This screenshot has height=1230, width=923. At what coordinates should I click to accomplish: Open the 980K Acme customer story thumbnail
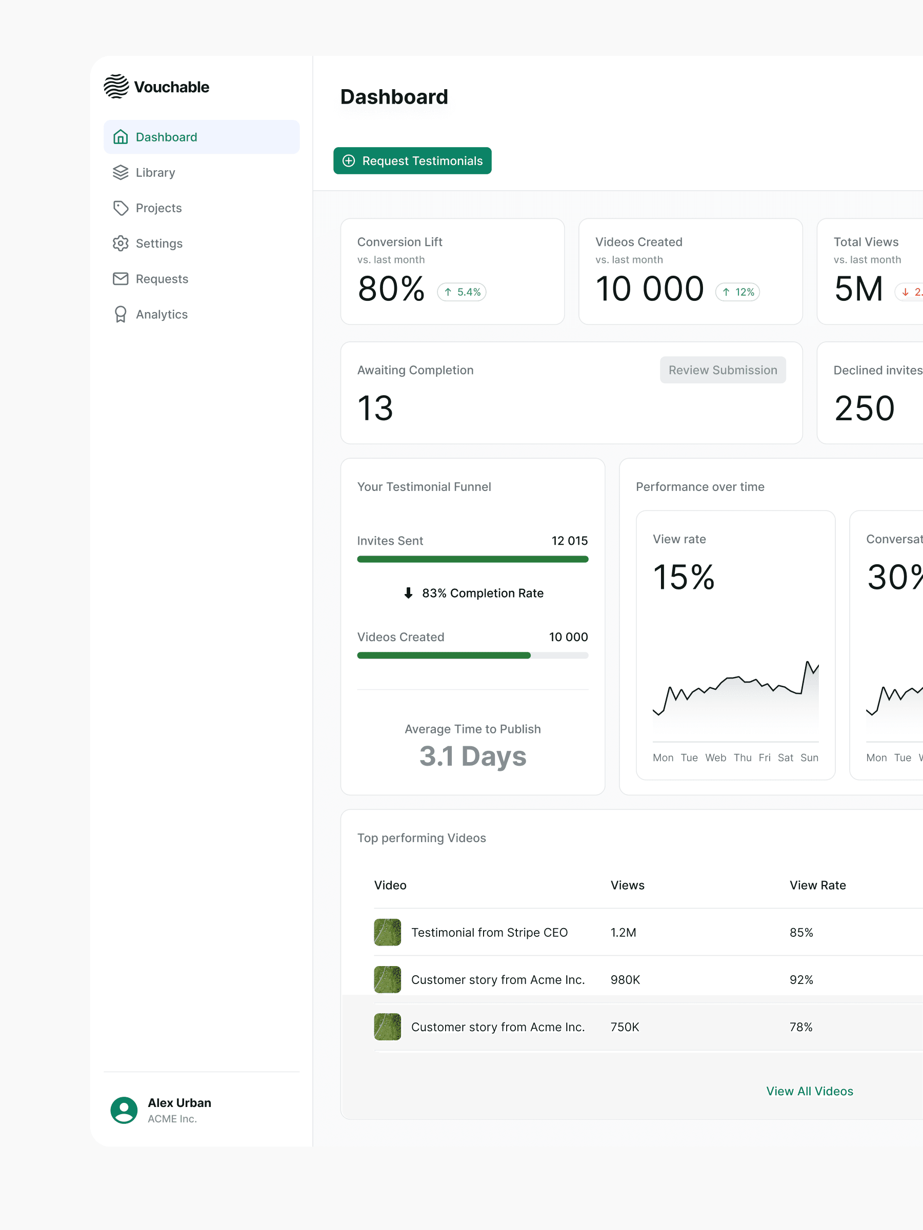tap(387, 979)
